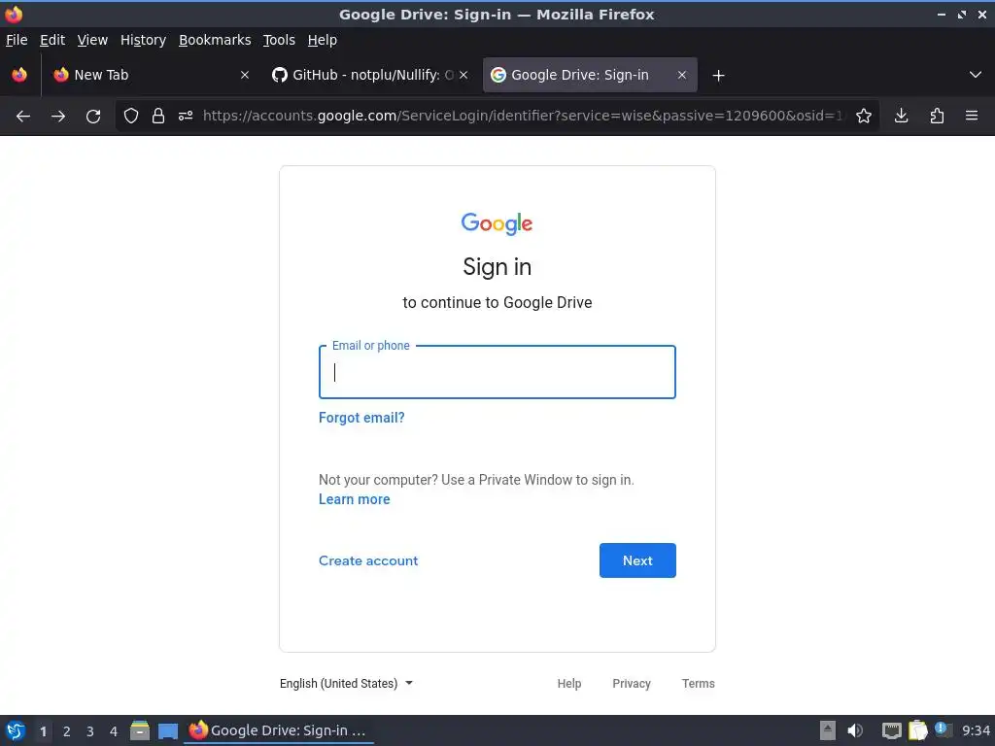Open the Firefox hamburger application menu

[x=972, y=117]
